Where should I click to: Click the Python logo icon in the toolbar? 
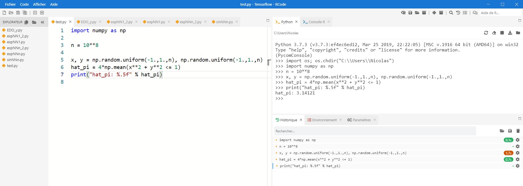[x=434, y=13]
